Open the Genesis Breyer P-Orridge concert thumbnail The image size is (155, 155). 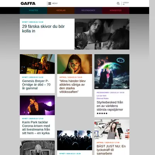point(37,64)
